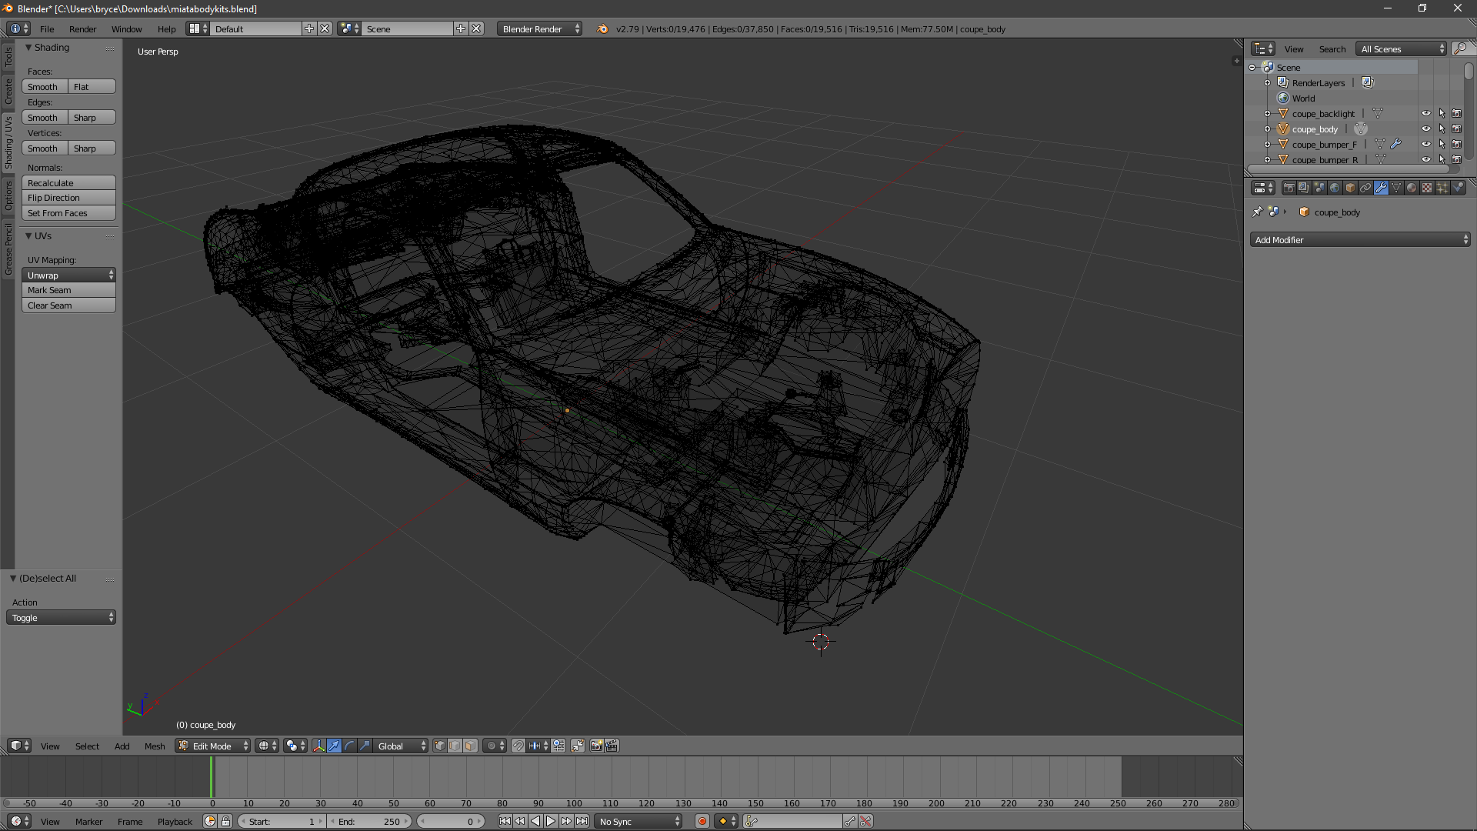The image size is (1477, 831).
Task: Switch to the Tools sidebar tab
Action: click(x=8, y=56)
